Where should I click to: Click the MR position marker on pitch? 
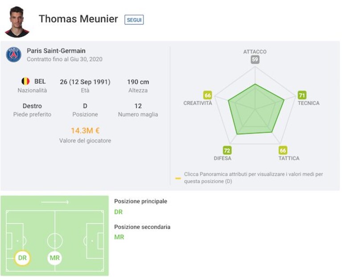[x=54, y=258]
